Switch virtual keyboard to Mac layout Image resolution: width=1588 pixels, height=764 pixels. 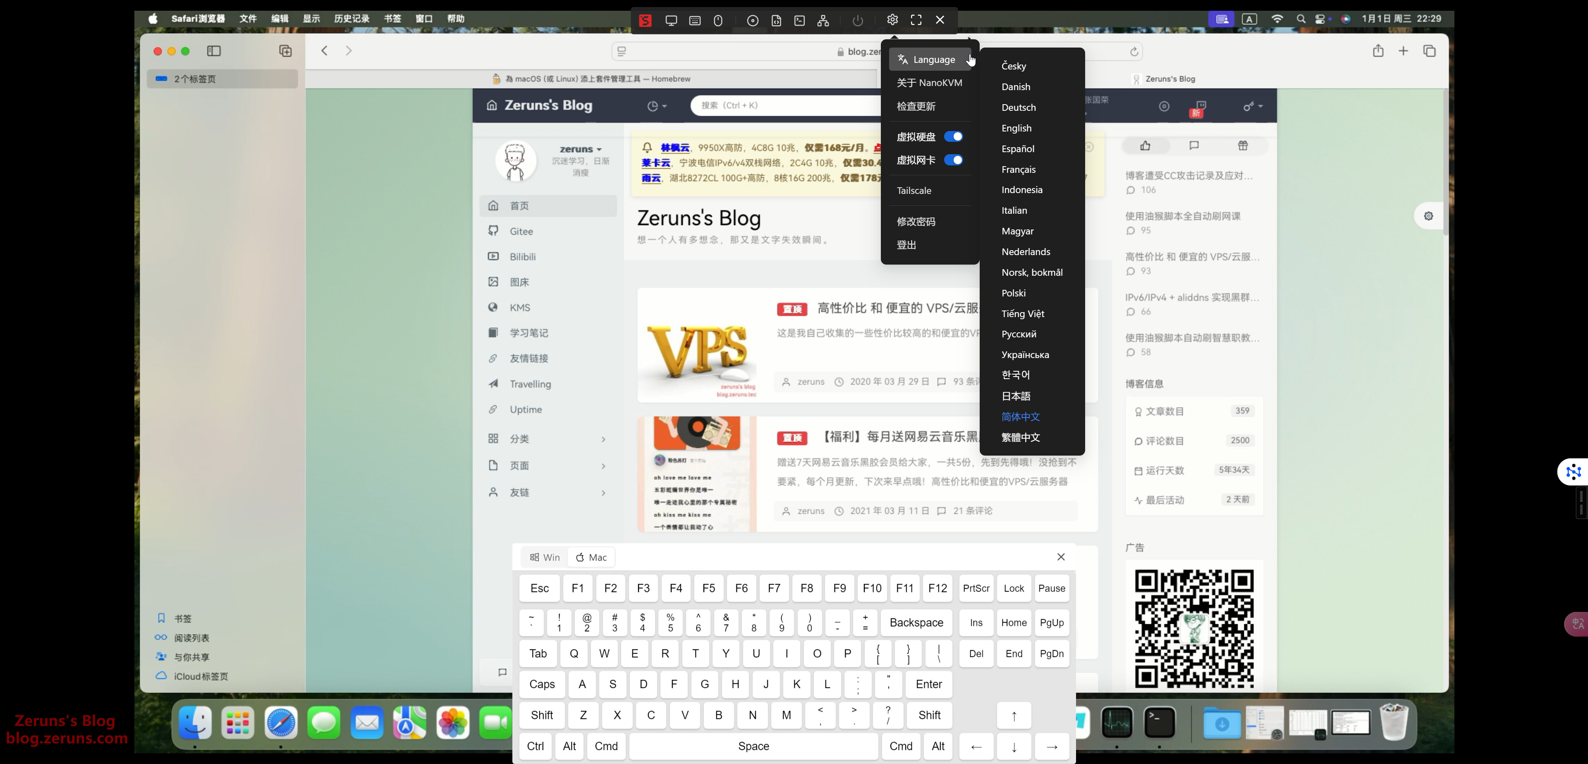[x=591, y=557]
